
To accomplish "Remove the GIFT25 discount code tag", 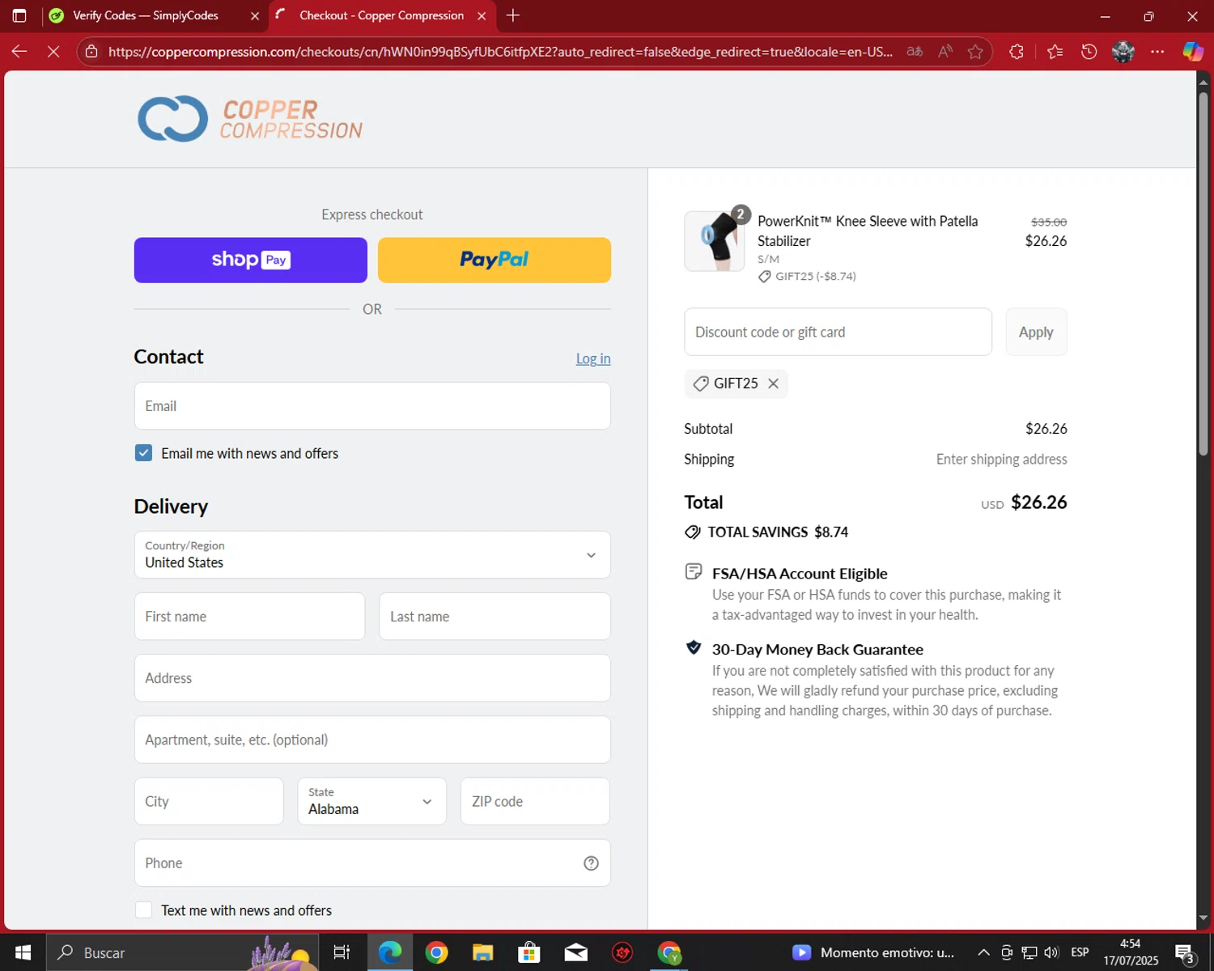I will pyautogui.click(x=773, y=384).
